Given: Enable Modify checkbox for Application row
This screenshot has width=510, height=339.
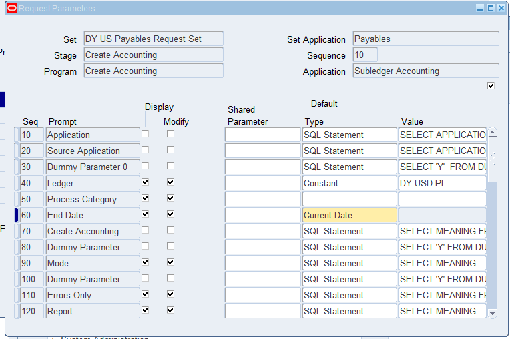Looking at the screenshot, I should [170, 134].
